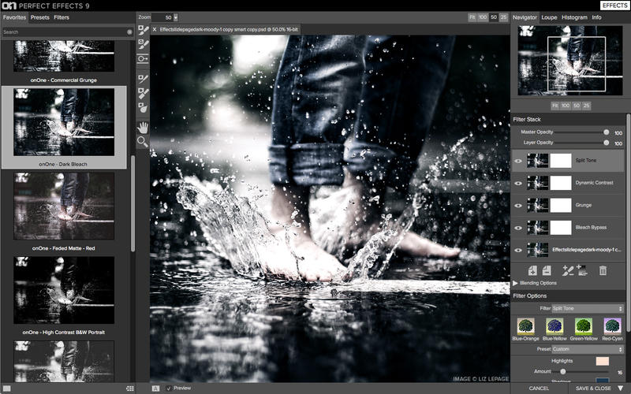Click the Blue-Yellow split tone icon

coord(554,325)
